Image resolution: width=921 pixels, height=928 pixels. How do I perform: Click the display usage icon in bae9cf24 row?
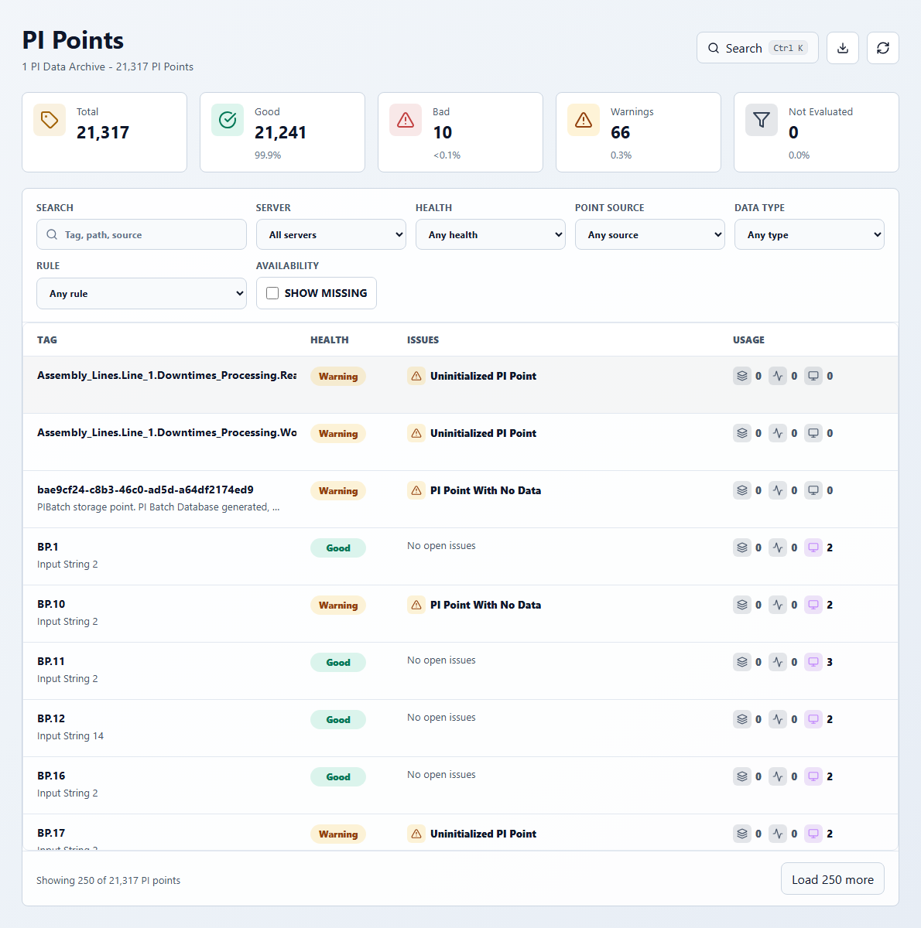813,490
